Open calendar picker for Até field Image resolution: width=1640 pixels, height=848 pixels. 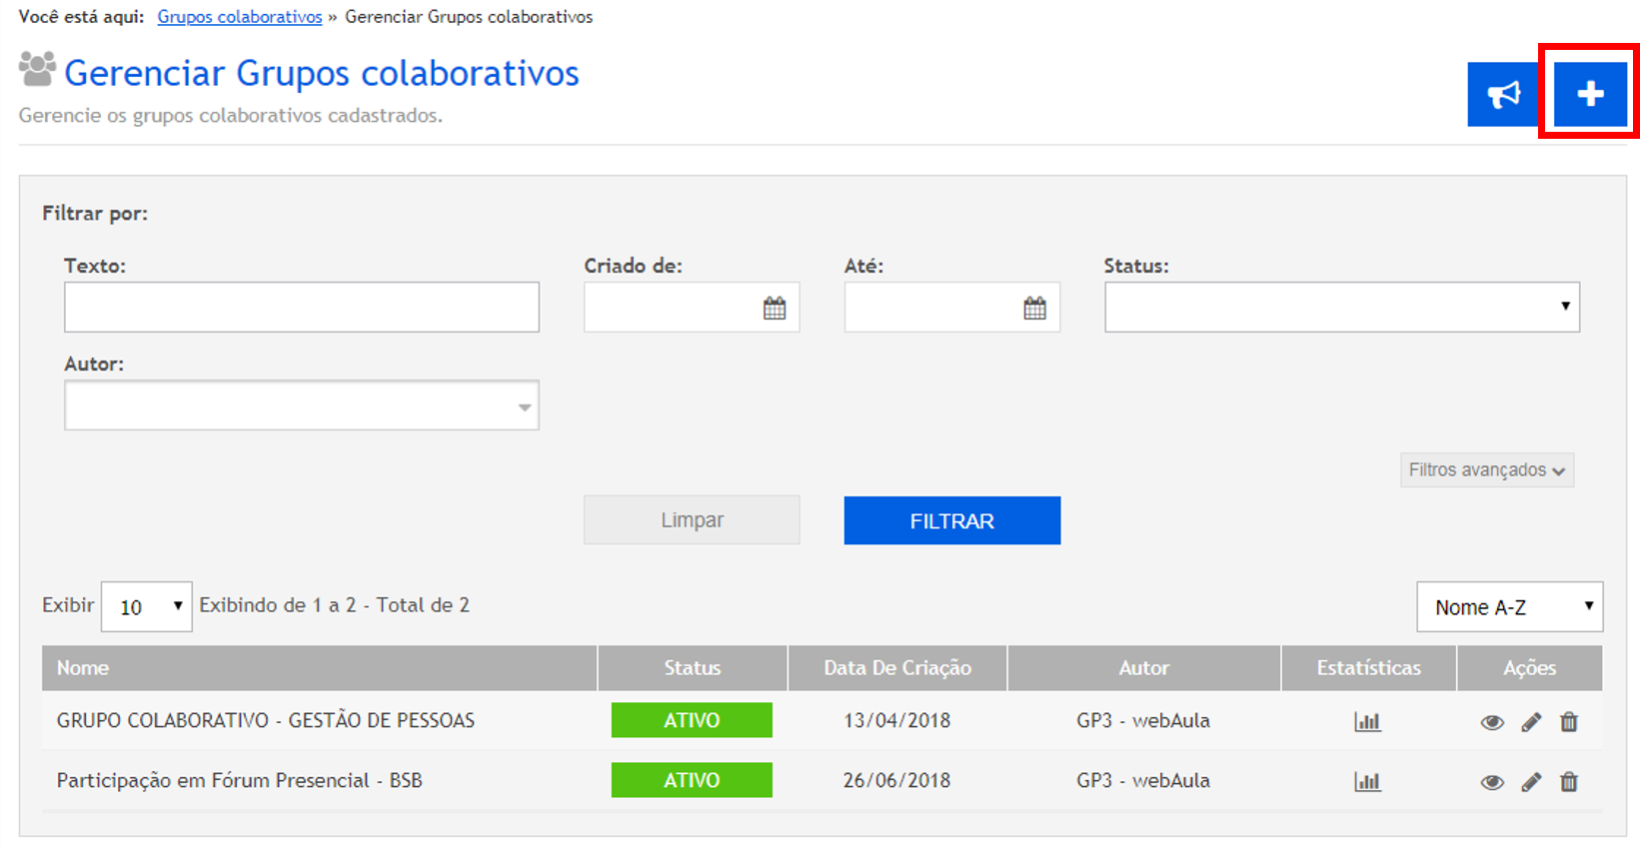point(1034,308)
